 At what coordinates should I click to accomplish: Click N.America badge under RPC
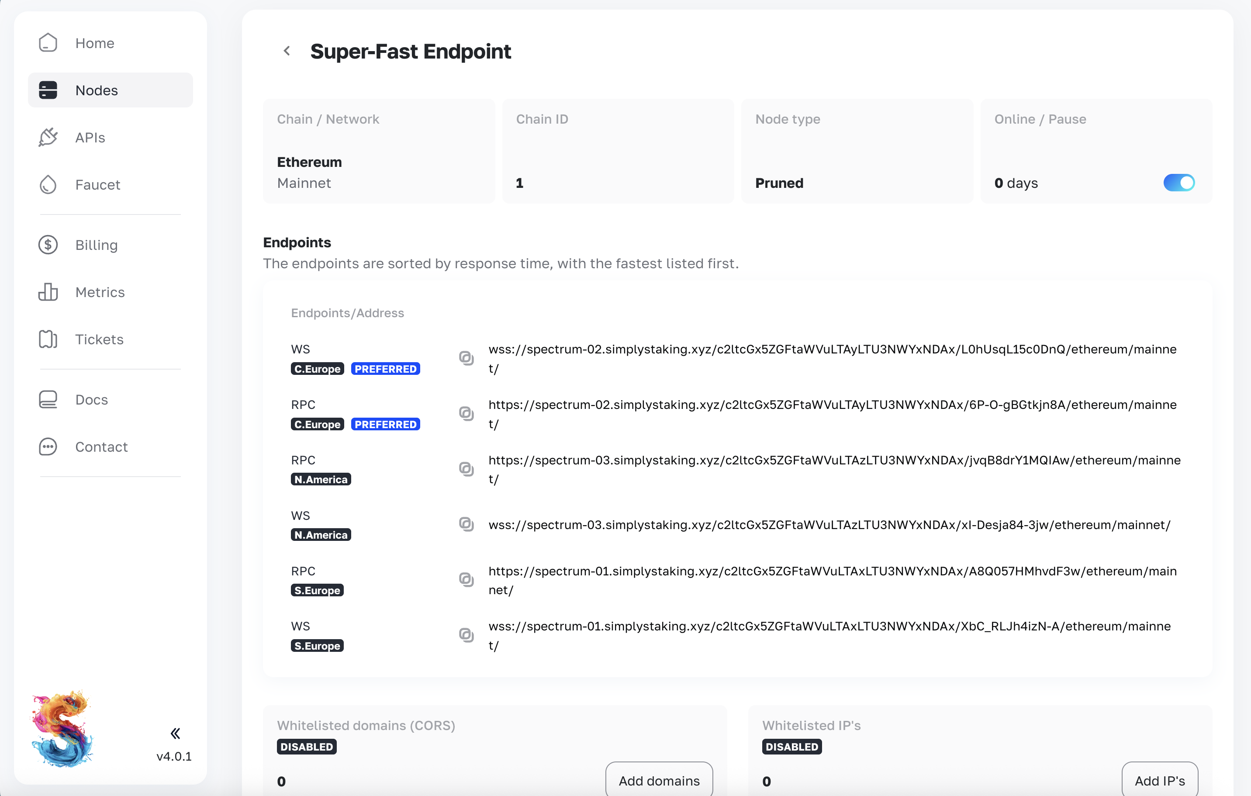click(321, 480)
